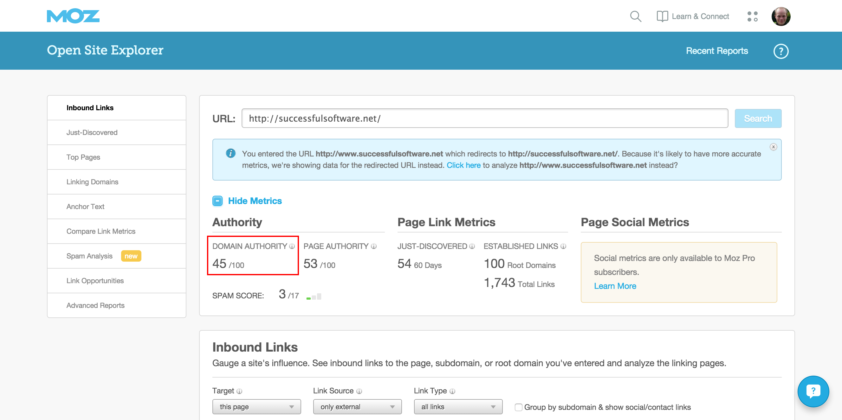Viewport: 842px width, 420px height.
Task: Open the Link Type 'all links' dropdown
Action: (x=457, y=407)
